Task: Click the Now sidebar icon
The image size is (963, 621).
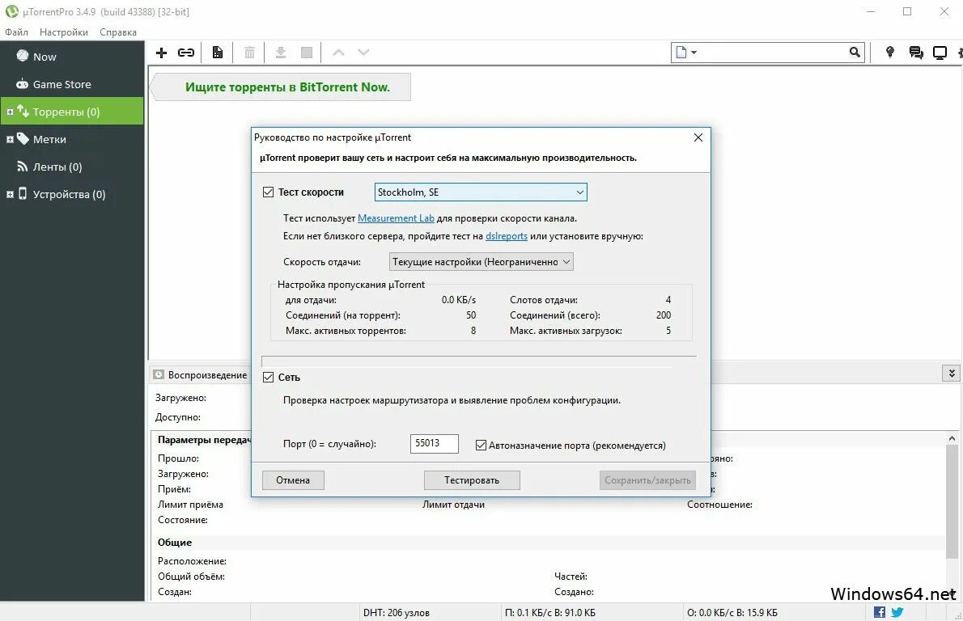Action: click(23, 56)
